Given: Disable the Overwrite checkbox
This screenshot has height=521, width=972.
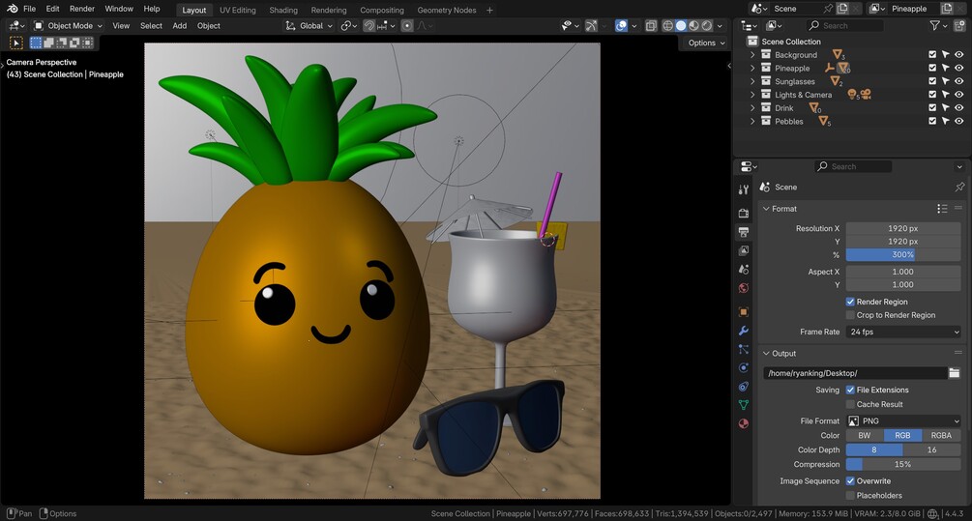Looking at the screenshot, I should point(850,481).
